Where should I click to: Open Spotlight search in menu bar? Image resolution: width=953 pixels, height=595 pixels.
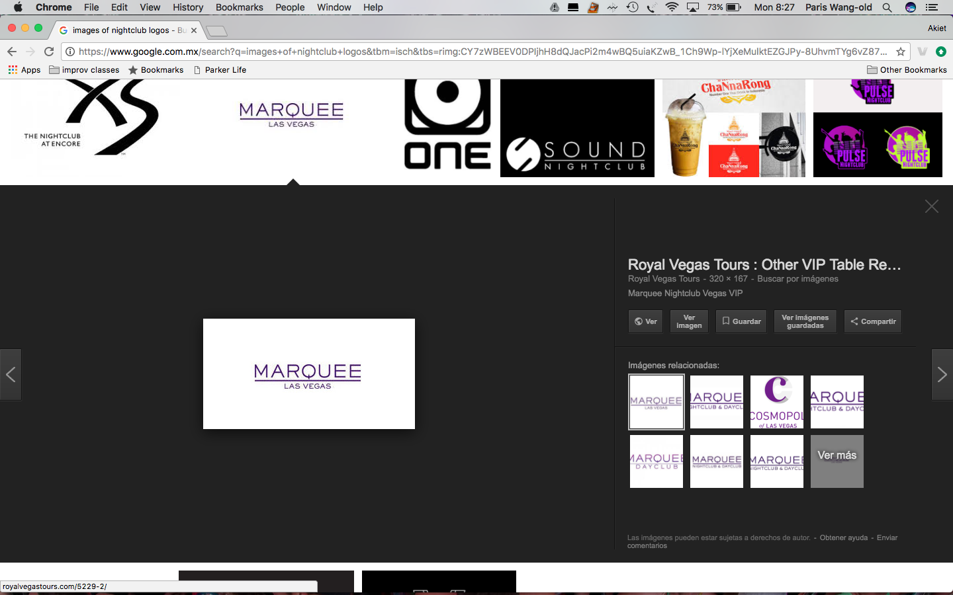click(x=887, y=7)
